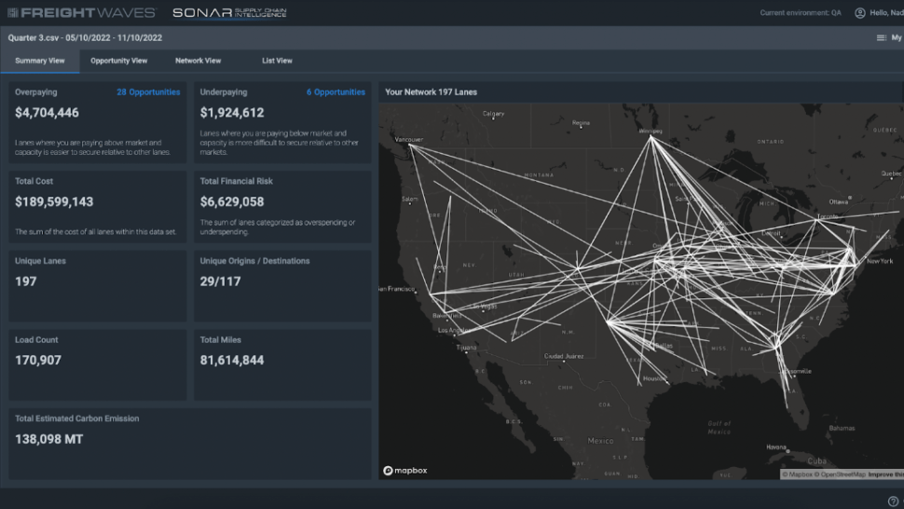Click the Unique Origins / Destinations value 29/117
The image size is (904, 509).
pyautogui.click(x=220, y=282)
